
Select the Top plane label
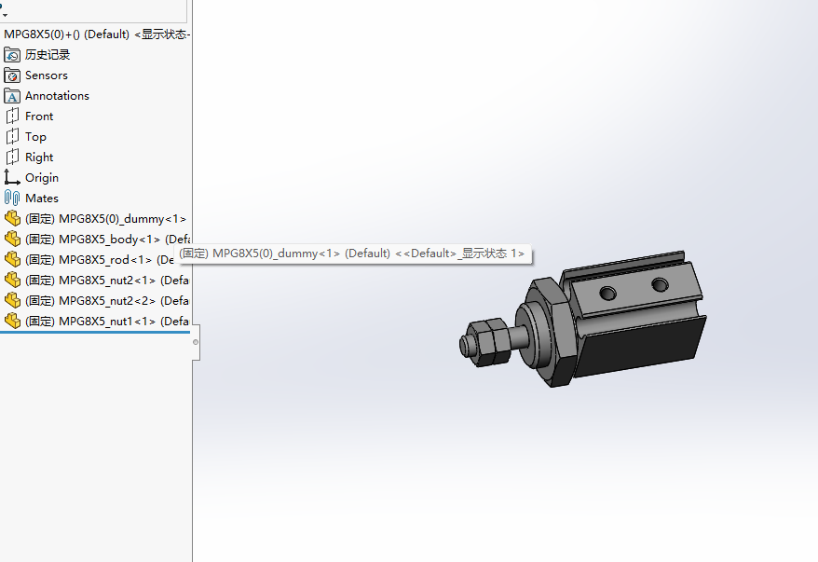(35, 137)
